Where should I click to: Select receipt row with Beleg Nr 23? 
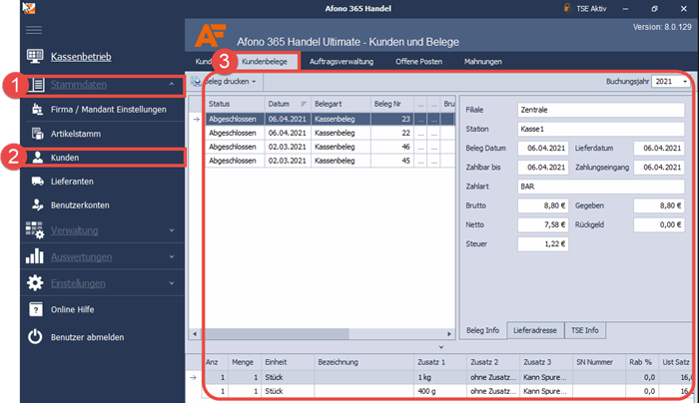(x=330, y=119)
